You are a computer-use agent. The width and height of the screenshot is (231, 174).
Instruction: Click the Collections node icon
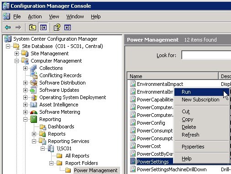pos(33,68)
